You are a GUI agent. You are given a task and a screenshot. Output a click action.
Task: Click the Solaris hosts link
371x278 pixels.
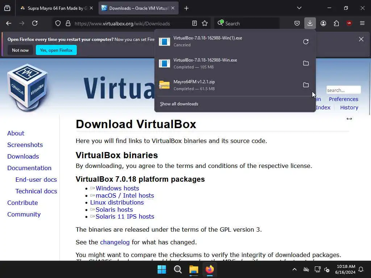pos(114,210)
